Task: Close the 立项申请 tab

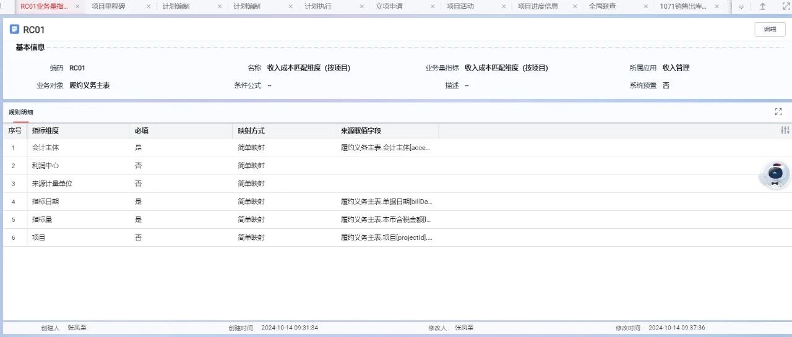Action: pos(433,7)
